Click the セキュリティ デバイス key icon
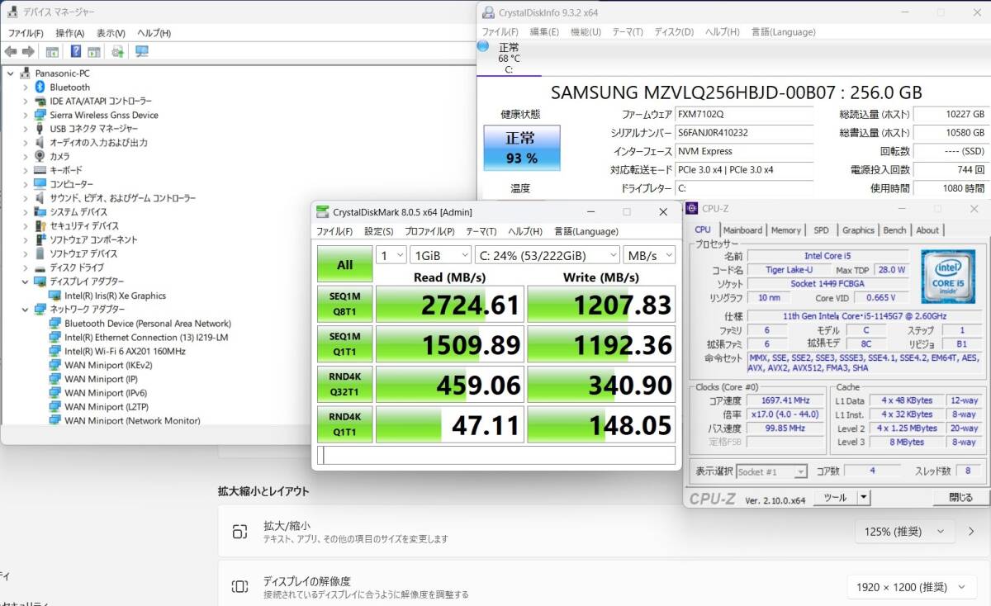The image size is (991, 606). click(40, 225)
